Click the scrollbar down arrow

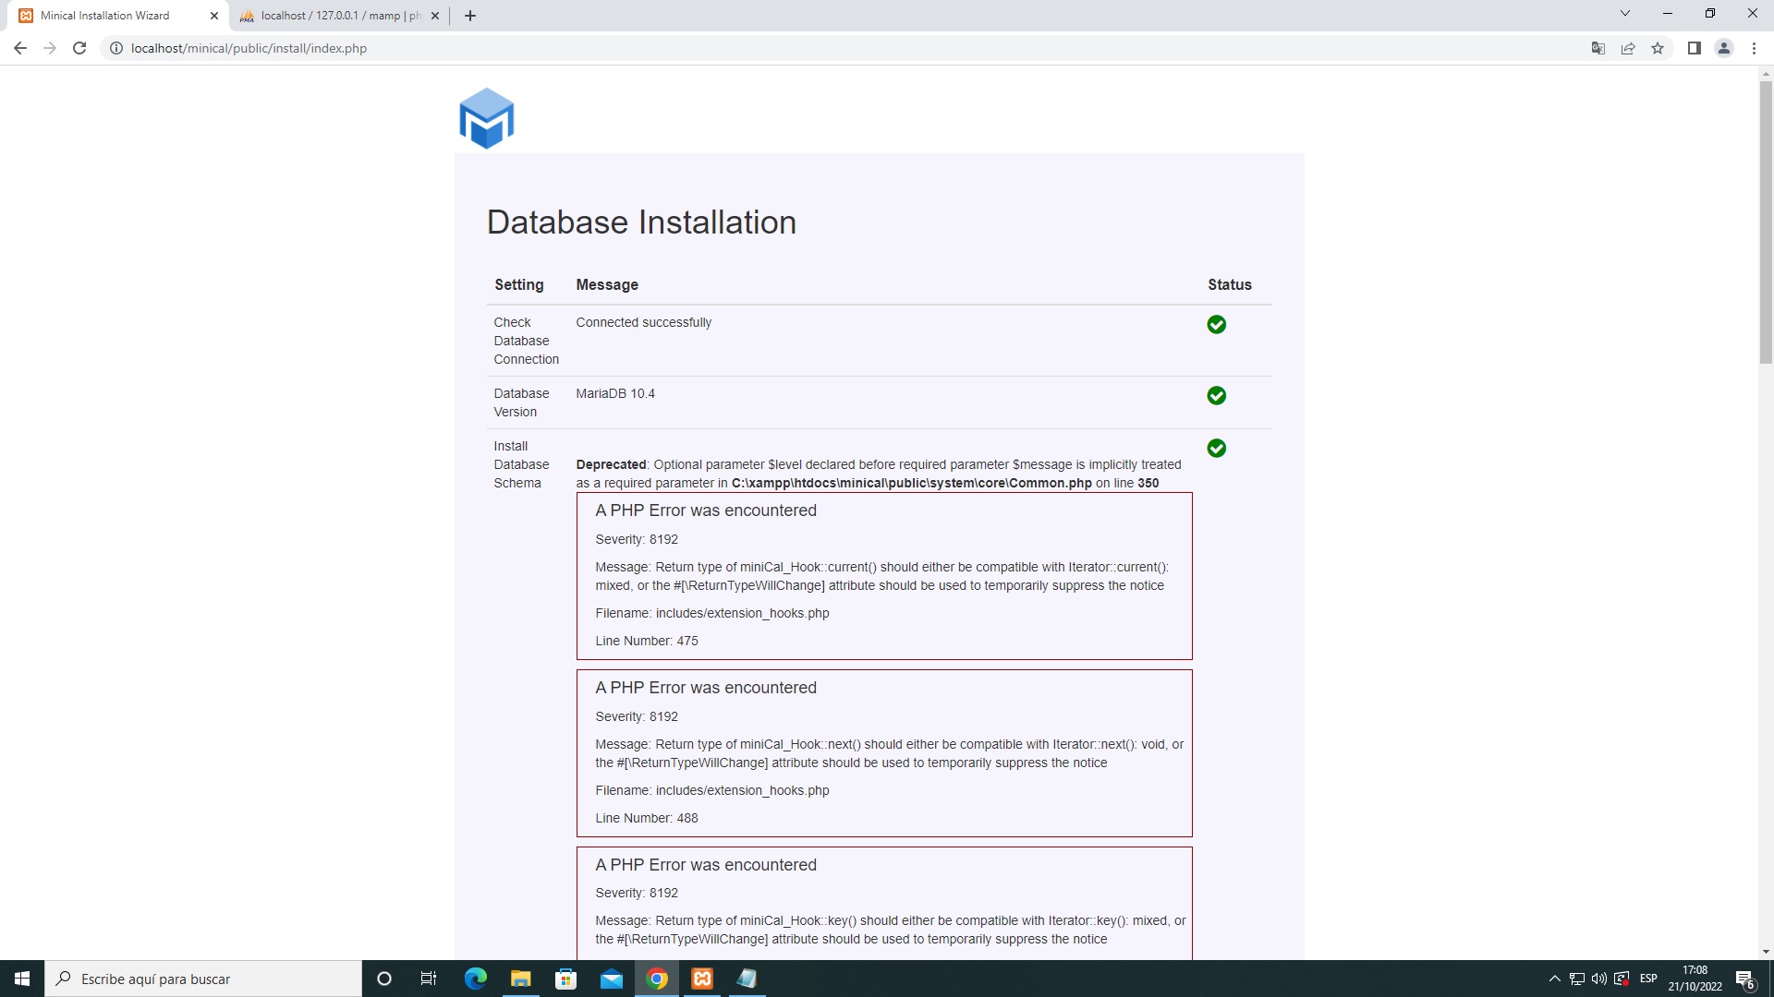[1766, 952]
